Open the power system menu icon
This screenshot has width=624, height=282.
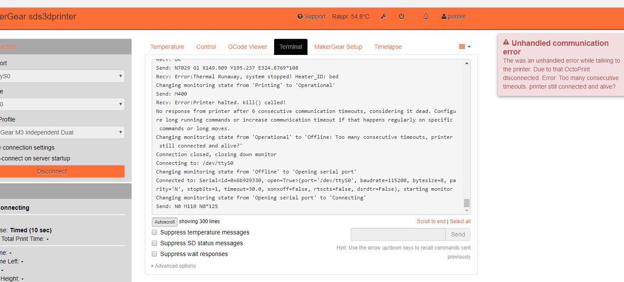402,17
